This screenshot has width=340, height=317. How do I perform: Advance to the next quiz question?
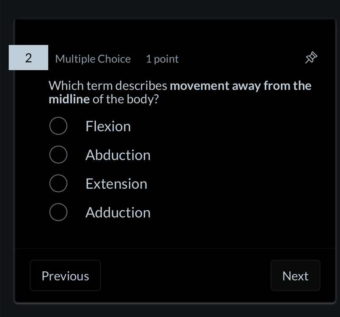[x=295, y=276]
